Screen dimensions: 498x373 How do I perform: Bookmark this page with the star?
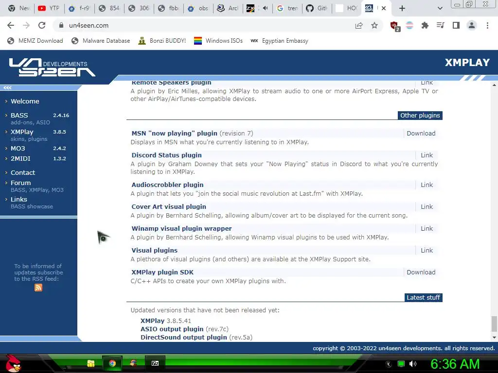click(374, 25)
